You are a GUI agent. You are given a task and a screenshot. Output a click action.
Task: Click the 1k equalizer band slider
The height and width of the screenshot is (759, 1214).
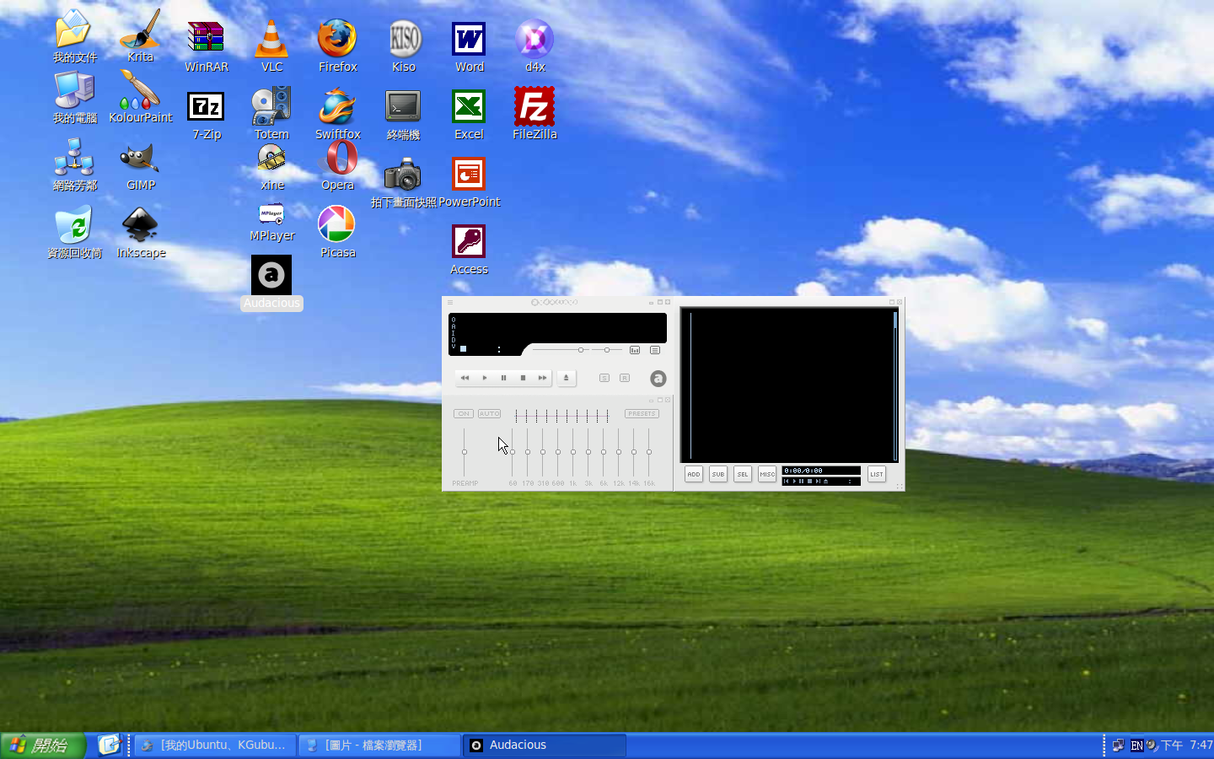click(573, 452)
